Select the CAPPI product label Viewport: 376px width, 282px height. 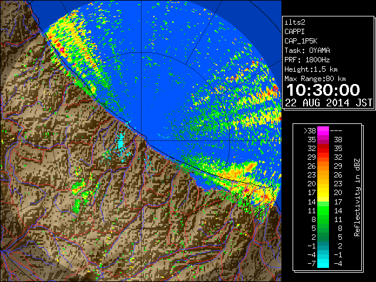coord(294,32)
